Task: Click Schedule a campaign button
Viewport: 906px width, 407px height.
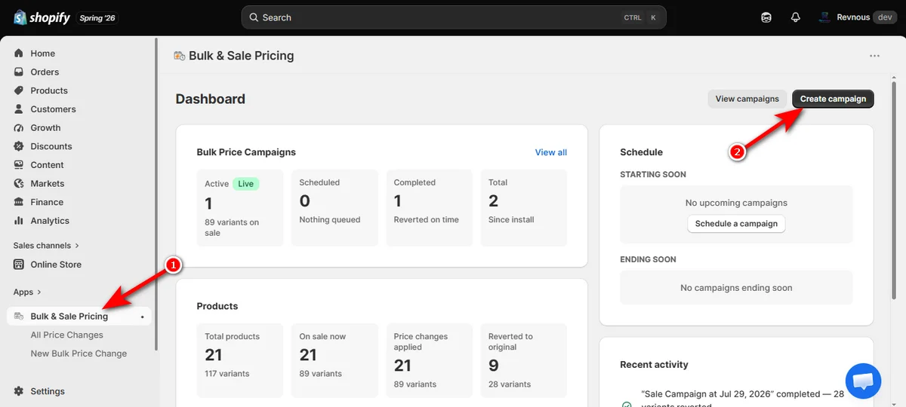Action: pyautogui.click(x=736, y=224)
